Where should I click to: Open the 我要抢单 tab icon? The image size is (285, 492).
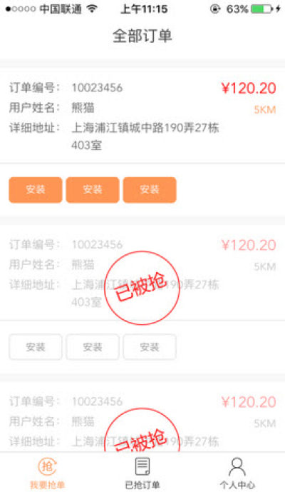pyautogui.click(x=47, y=466)
